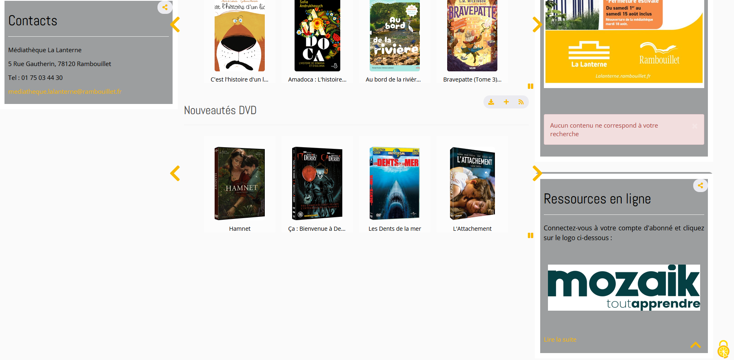Click '5 Rue Gautherin, 78120 Rambouillet' address
Screen dimensions: 734x360
tap(60, 64)
